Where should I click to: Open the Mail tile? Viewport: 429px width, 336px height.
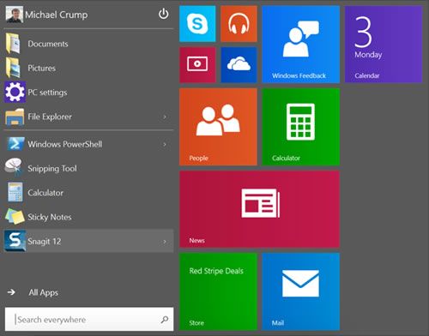301,291
